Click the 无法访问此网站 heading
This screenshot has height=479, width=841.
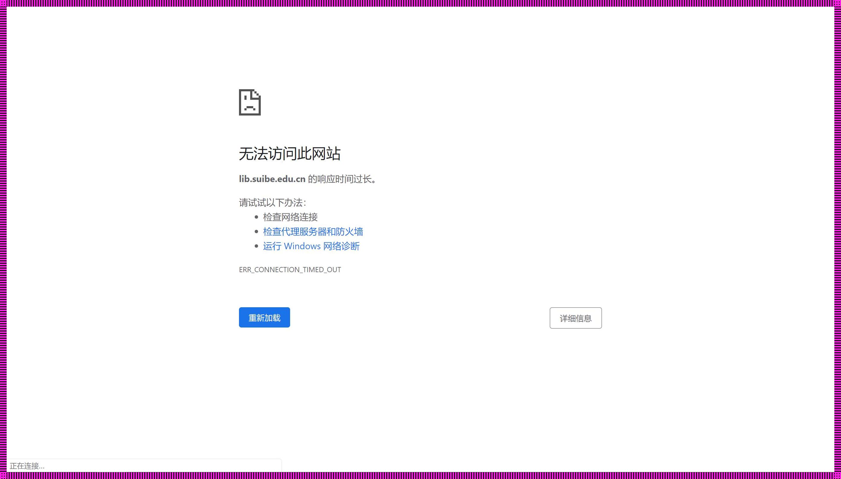[x=290, y=154]
